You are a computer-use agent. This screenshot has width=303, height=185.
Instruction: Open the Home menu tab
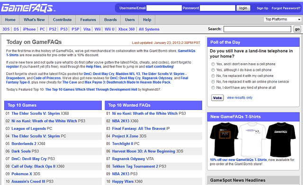(10, 20)
